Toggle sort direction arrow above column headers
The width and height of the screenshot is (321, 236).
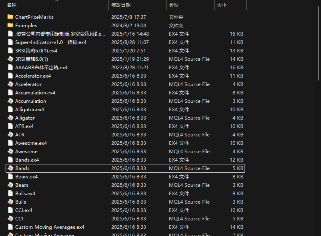tap(56, 1)
